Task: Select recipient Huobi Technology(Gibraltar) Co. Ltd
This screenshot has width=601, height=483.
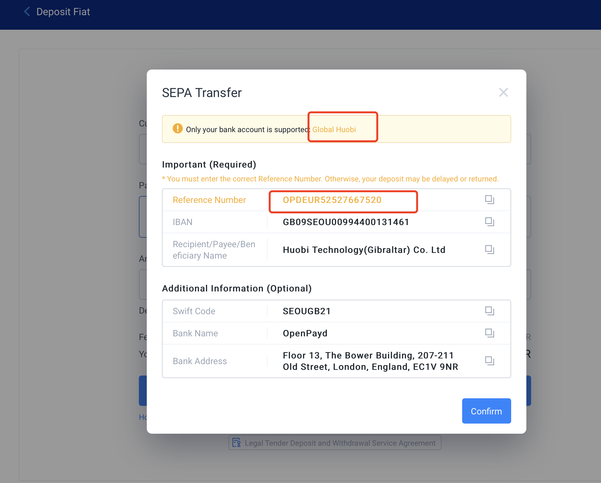Action: (364, 250)
